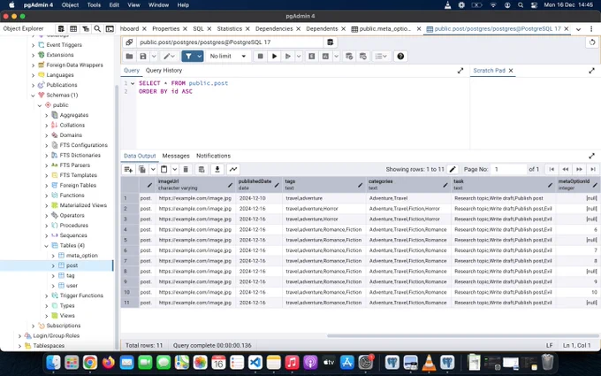Screen dimensions: 601x376
Task: Switch to the Messages tab
Action: (x=176, y=156)
